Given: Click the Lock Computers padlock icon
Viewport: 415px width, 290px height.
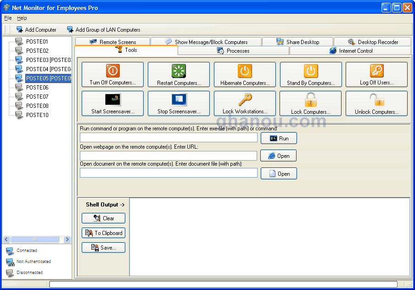Looking at the screenshot, I should pos(311,100).
